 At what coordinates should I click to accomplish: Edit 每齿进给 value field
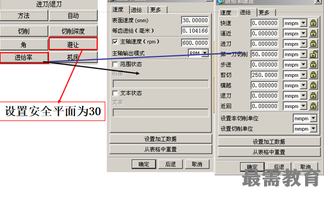coord(195,31)
